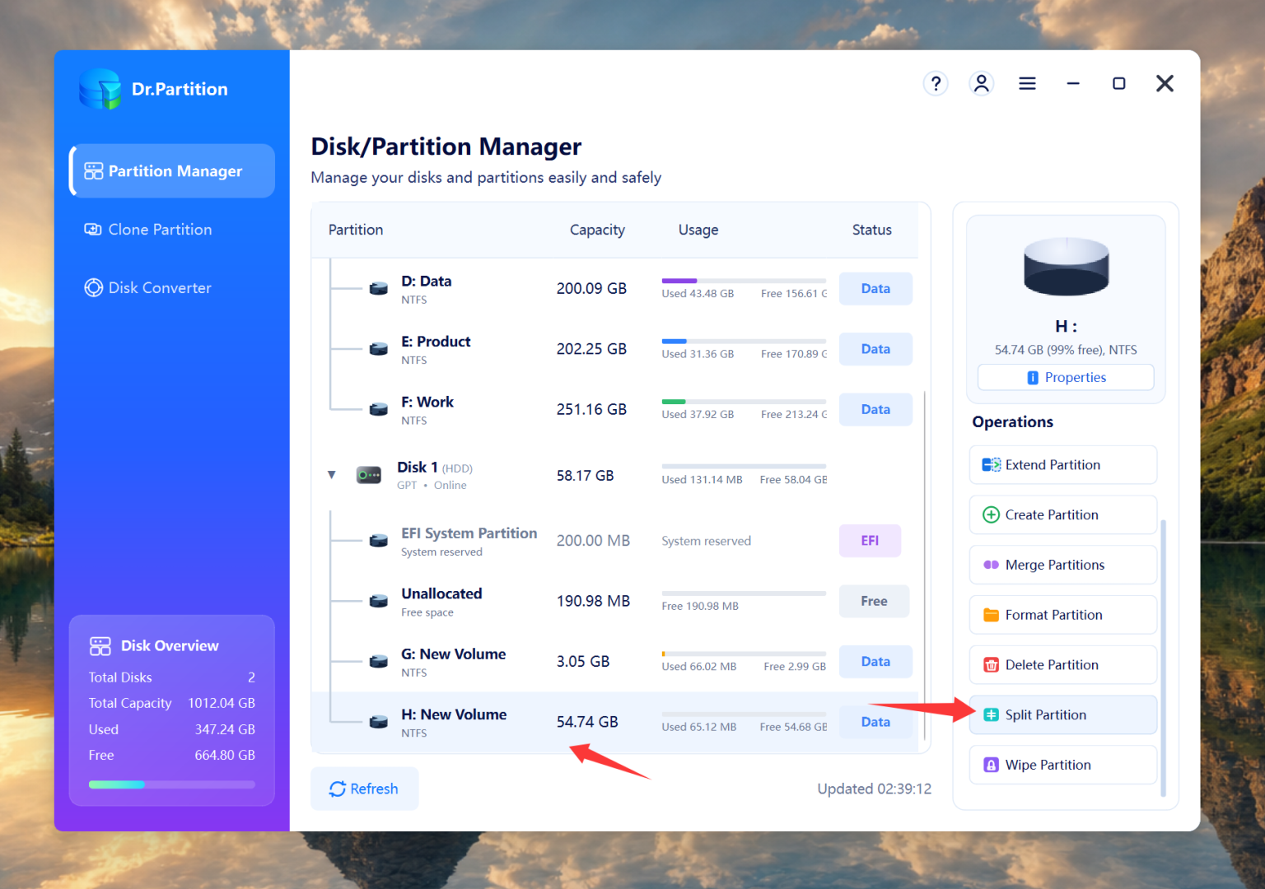Click the drive icon beside F: Work

(379, 409)
